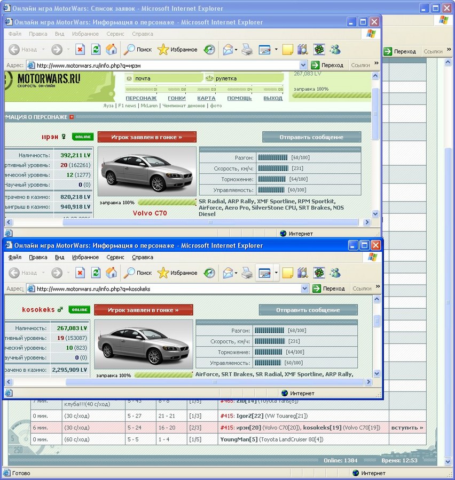
Task: Click Edit icon in top character window
Action: [264, 49]
